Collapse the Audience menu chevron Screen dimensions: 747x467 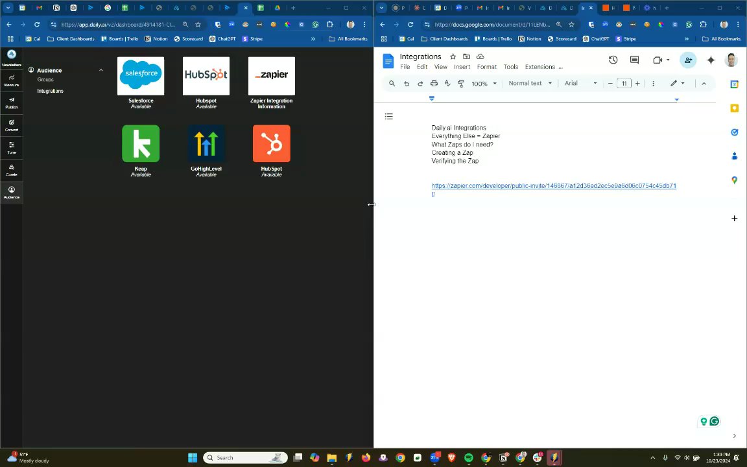tap(101, 70)
